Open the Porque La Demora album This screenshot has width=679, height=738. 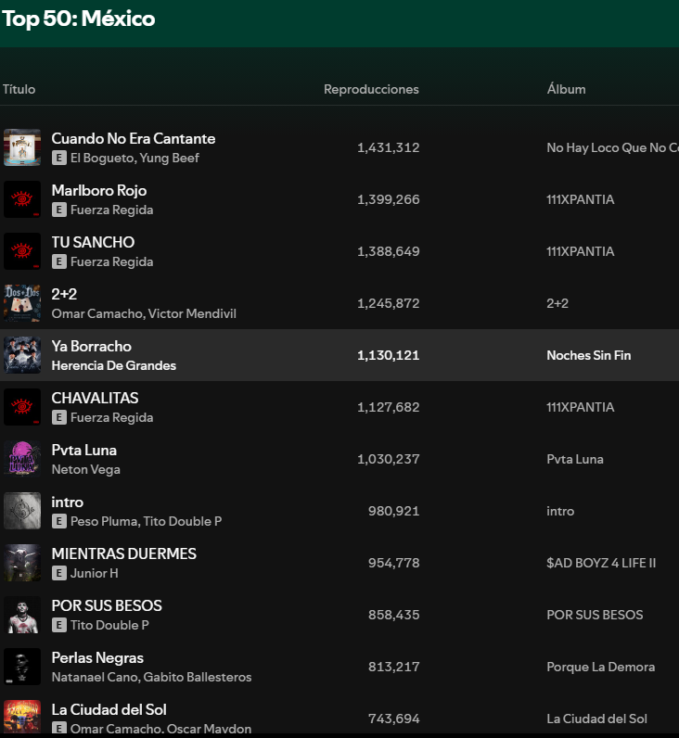600,667
